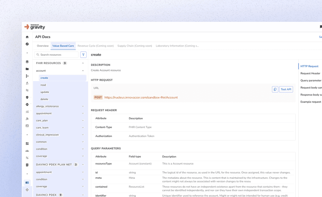Open the users group icon

tap(27, 151)
